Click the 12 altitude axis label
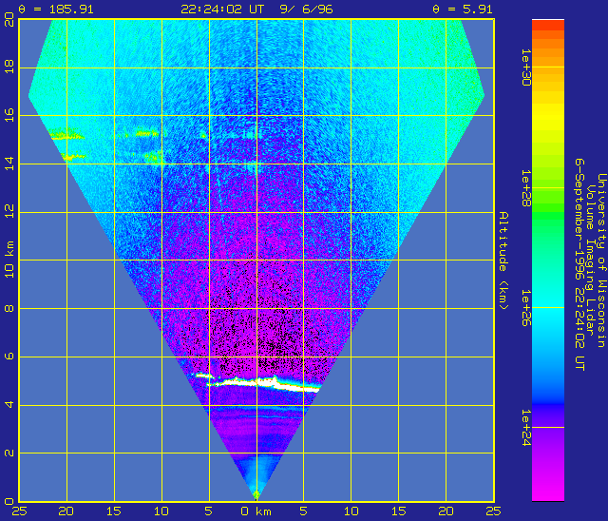This screenshot has width=608, height=521. (9, 211)
